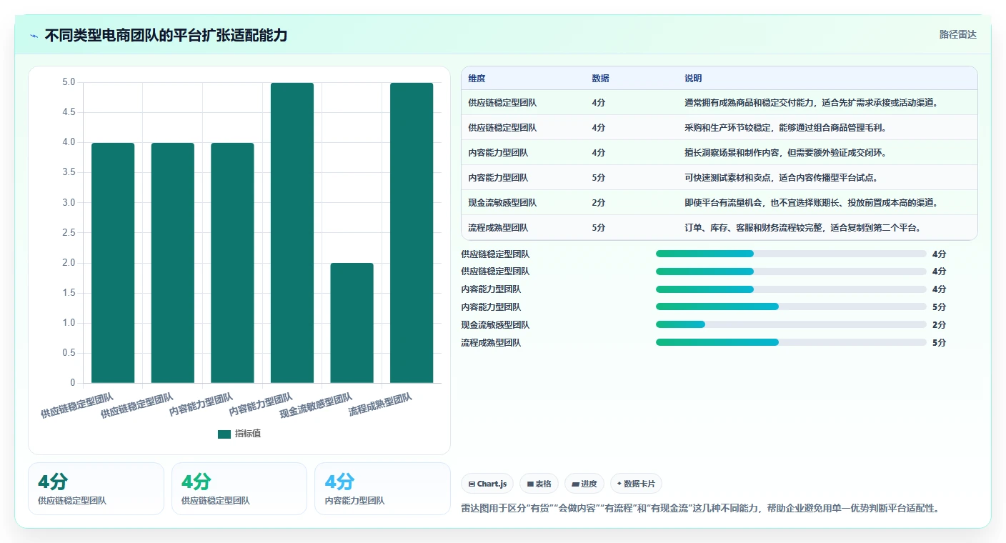1006x543 pixels.
Task: Click the 2分 cell in the table
Action: (x=599, y=203)
